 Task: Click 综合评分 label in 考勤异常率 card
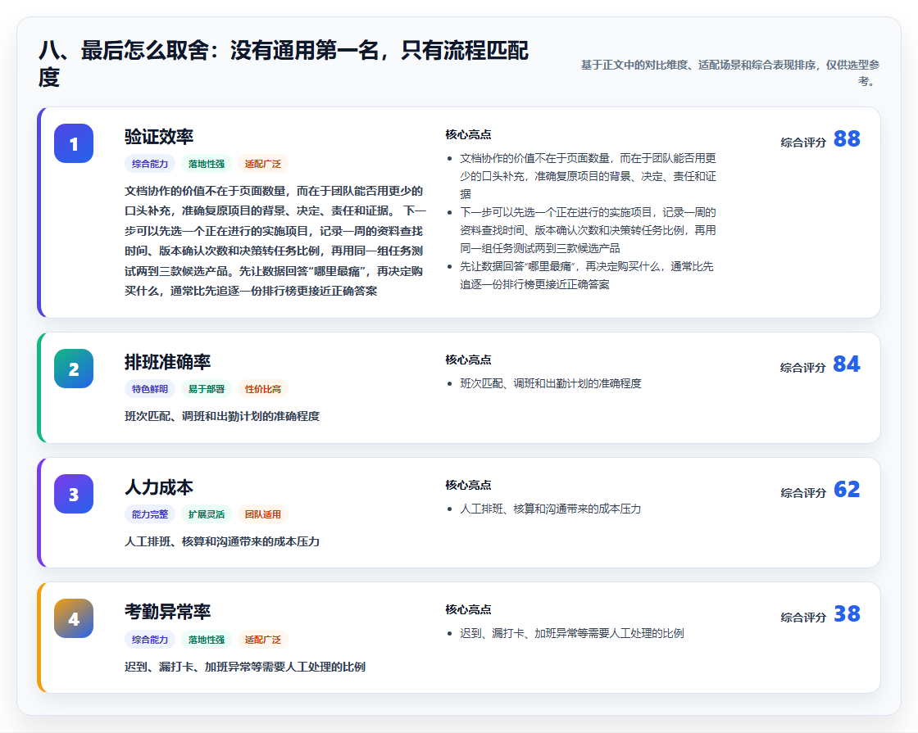[803, 618]
